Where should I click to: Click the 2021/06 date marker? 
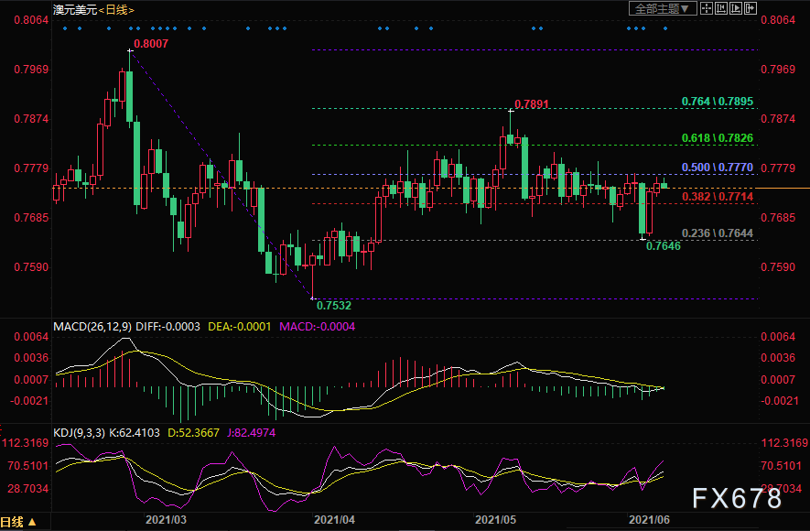click(649, 520)
